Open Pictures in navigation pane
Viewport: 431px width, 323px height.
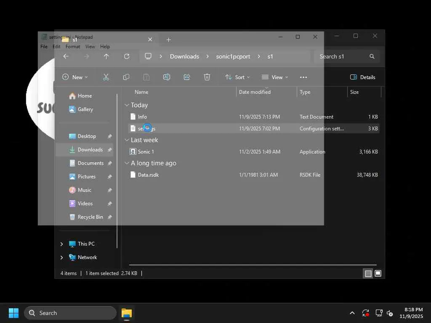pyautogui.click(x=86, y=177)
